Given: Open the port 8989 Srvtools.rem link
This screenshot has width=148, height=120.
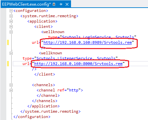Looking at the screenshot, I should pos(88,42).
